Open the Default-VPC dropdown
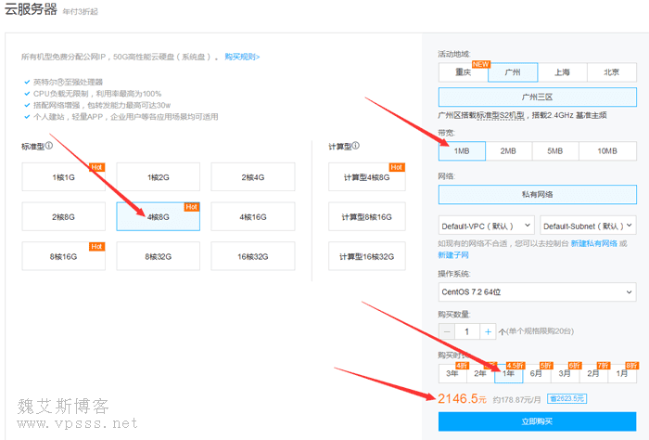The height and width of the screenshot is (440, 649). 486,226
